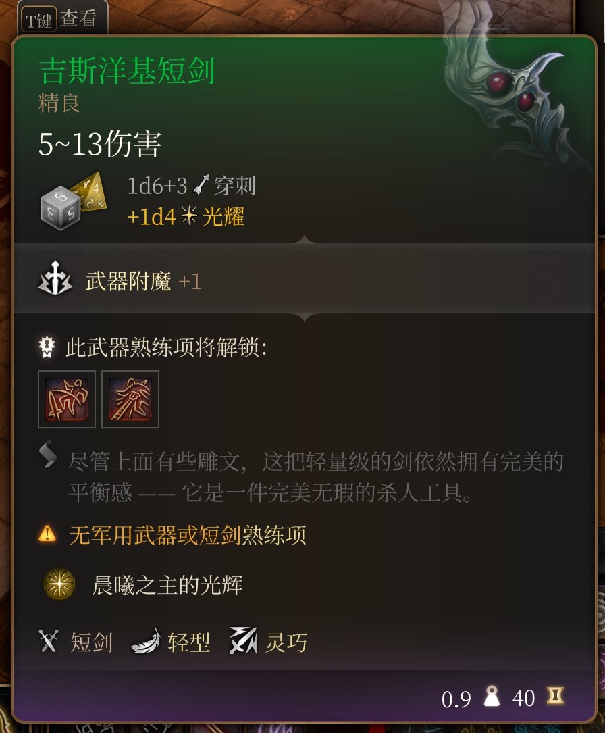Click the 短剑 crossed swords icon

click(49, 640)
